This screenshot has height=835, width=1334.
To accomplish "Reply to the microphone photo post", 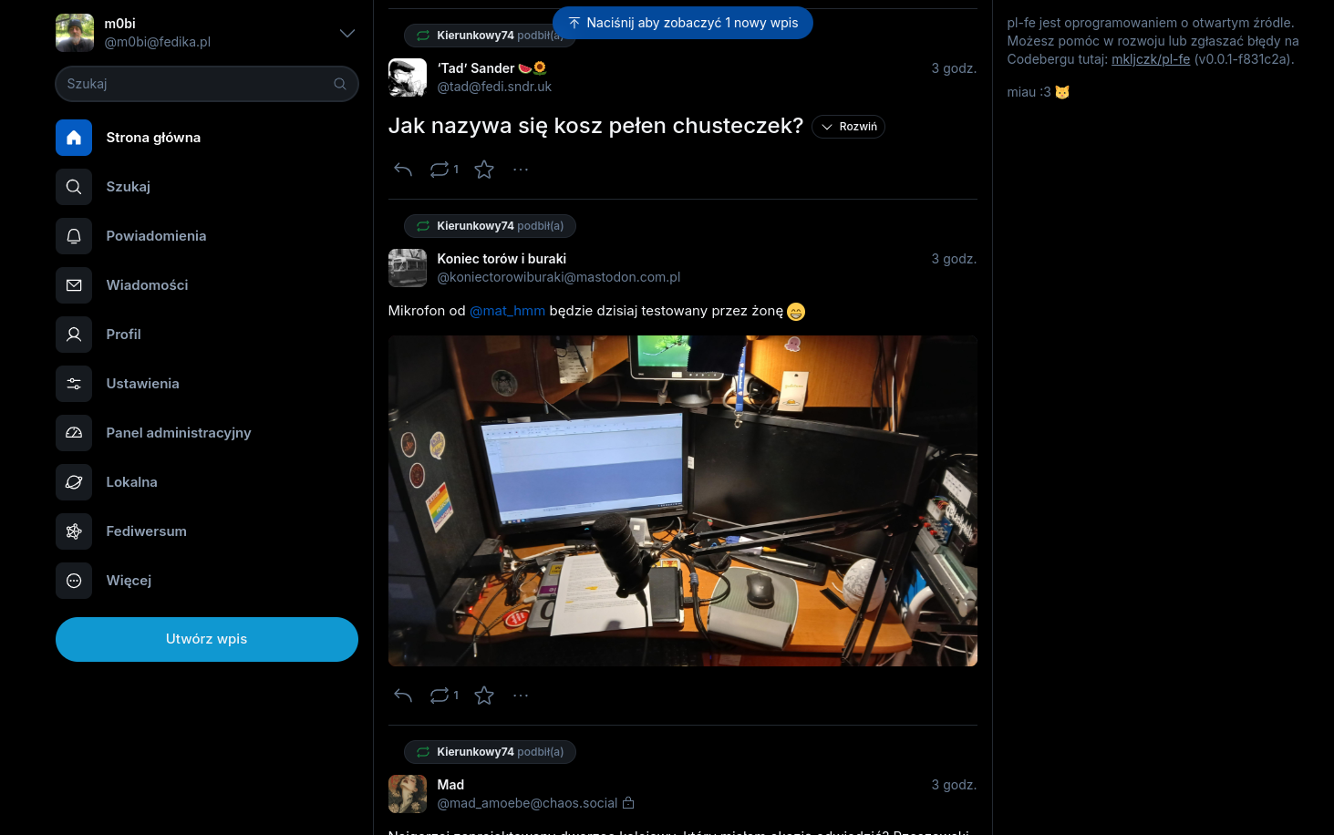I will pyautogui.click(x=403, y=696).
